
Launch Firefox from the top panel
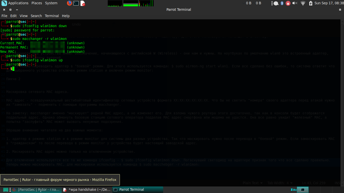coord(69,3)
